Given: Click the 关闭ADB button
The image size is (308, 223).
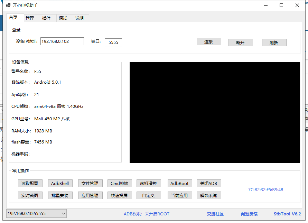Looking at the screenshot, I should 209,183.
